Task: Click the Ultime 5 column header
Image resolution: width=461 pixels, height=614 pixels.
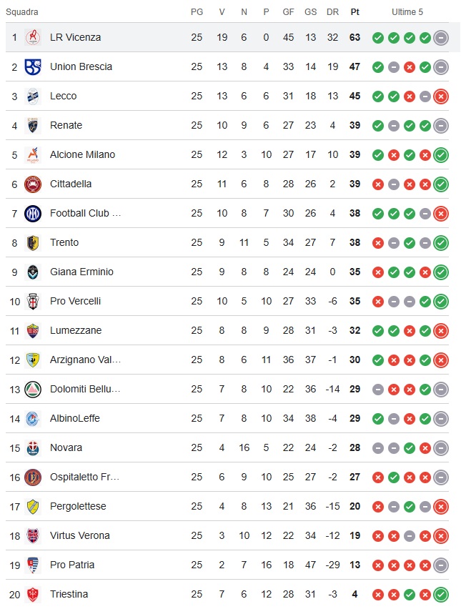Action: [x=407, y=12]
